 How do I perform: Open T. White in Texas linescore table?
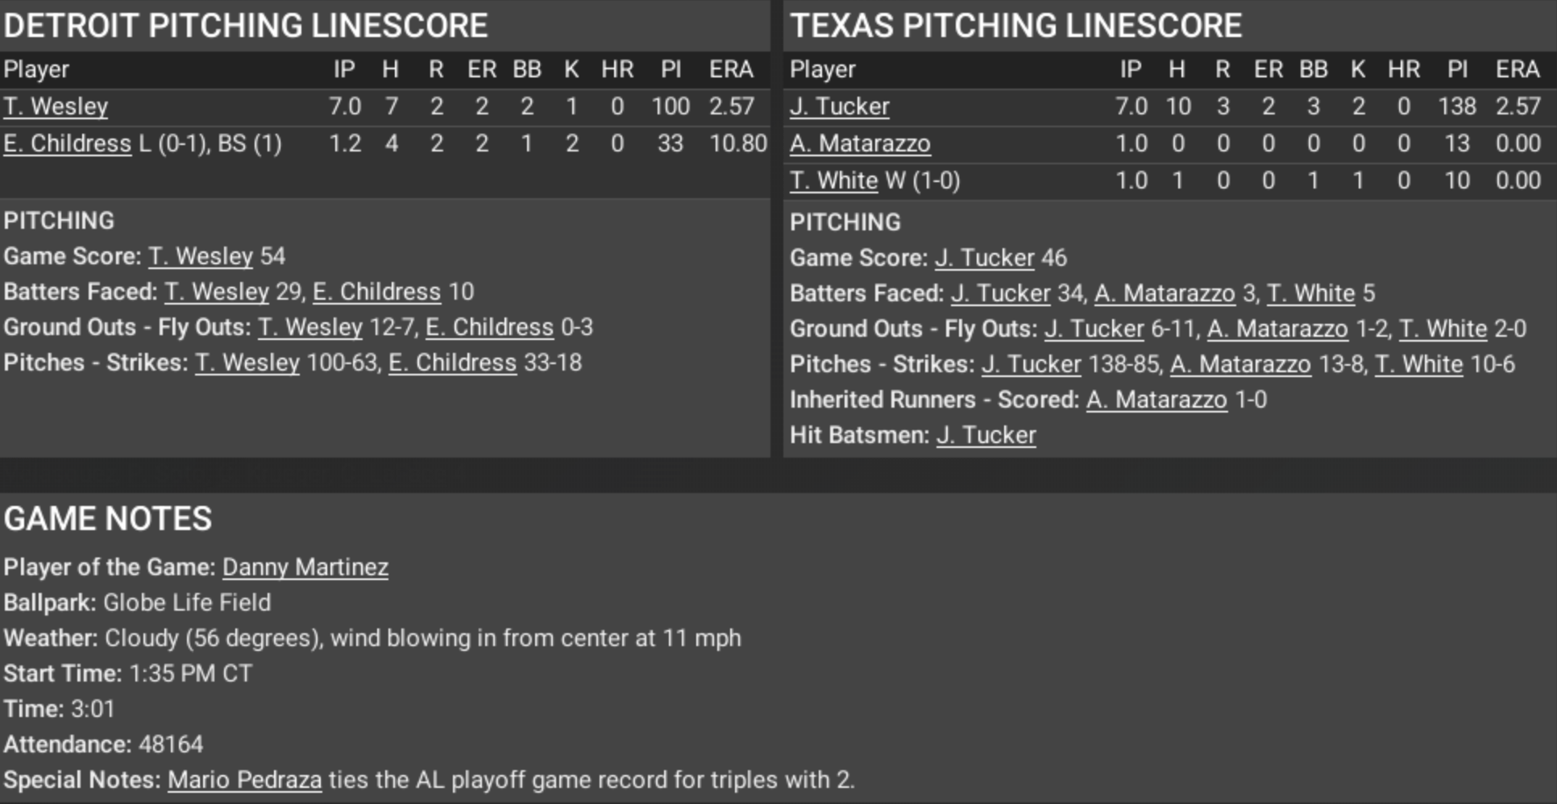click(833, 180)
